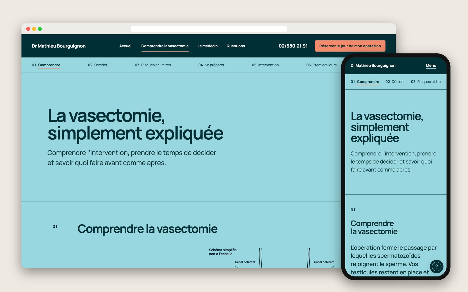Select the 01 Comprendre tab on desktop
Screen dimensions: 468x292
pyautogui.click(x=46, y=65)
